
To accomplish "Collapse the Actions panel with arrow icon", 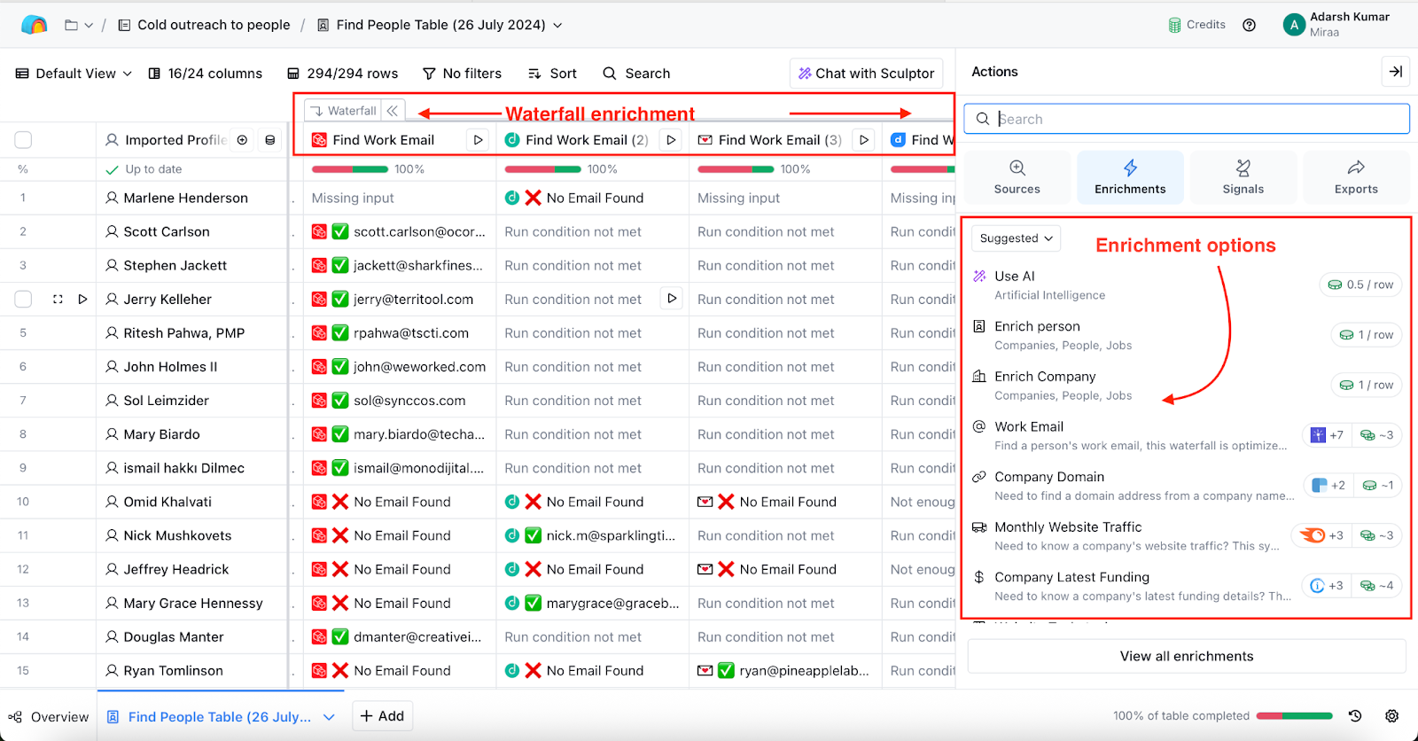I will pyautogui.click(x=1395, y=72).
